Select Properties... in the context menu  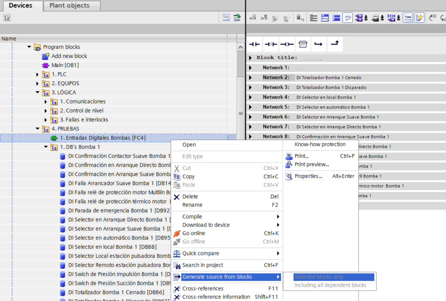[308, 176]
